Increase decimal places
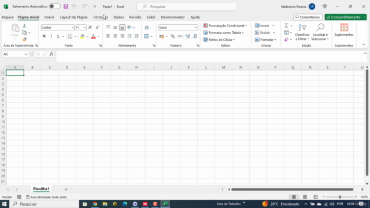Image resolution: width=370 pixels, height=208 pixels. (187, 36)
